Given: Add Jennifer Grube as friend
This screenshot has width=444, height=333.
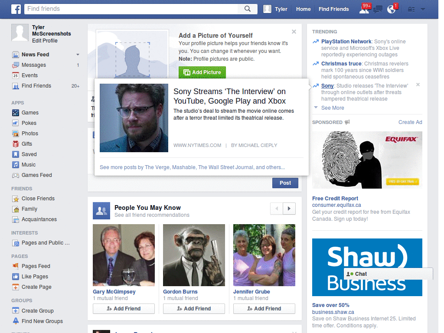Looking at the screenshot, I should [x=264, y=309].
